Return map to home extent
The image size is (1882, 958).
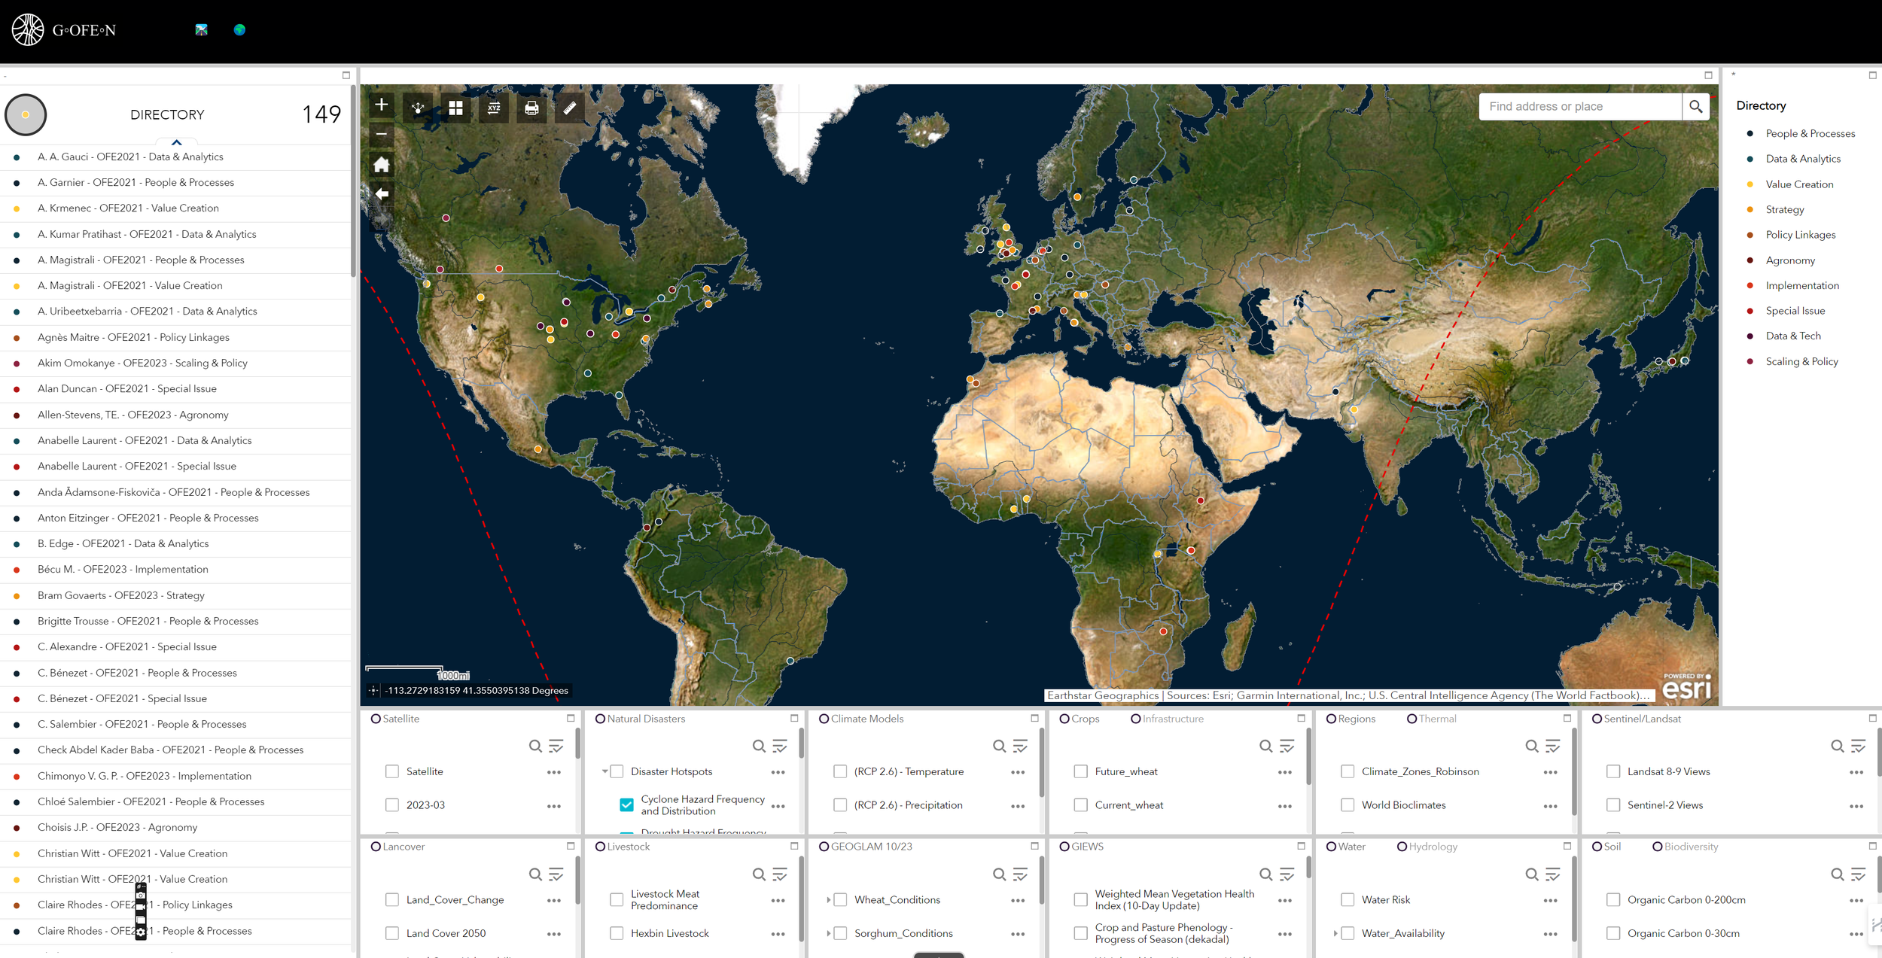[382, 165]
